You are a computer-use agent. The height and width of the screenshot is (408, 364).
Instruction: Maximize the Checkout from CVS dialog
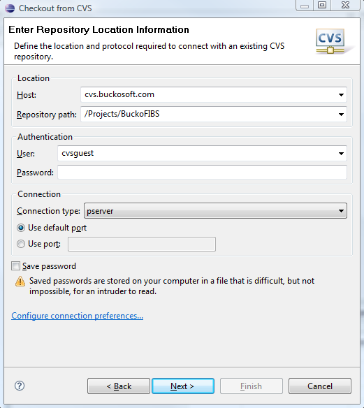(322, 5)
